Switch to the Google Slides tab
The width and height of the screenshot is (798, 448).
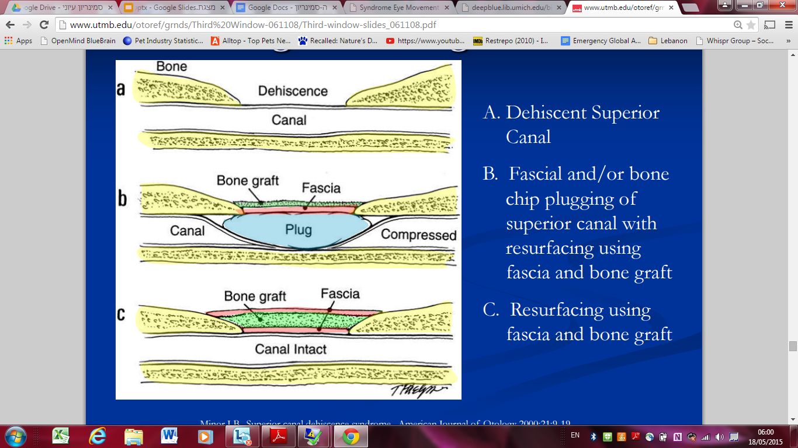tap(174, 8)
